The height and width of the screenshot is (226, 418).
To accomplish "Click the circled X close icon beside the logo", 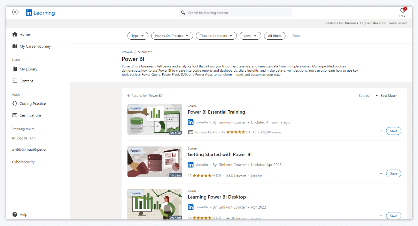I will click(x=15, y=12).
